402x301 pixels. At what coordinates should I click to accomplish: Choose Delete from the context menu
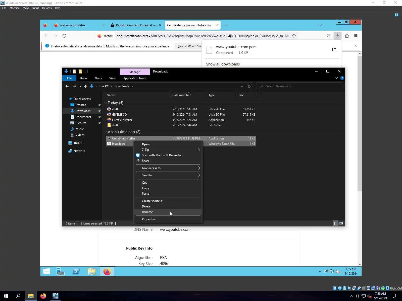coord(168,206)
